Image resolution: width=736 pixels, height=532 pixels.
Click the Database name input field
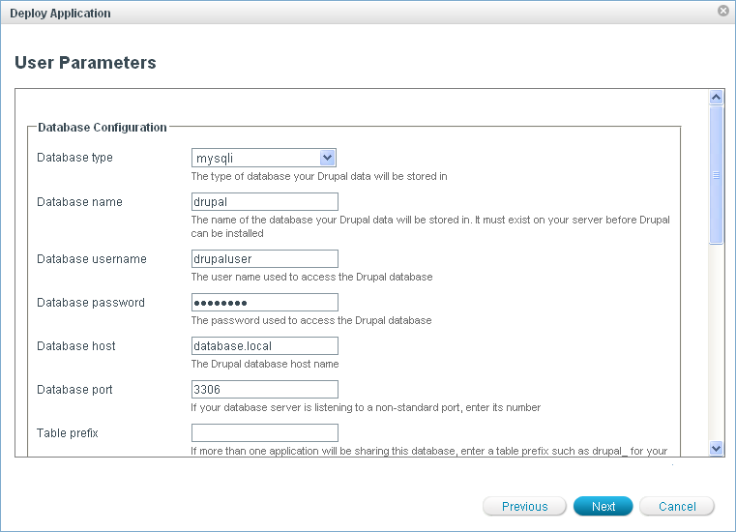point(265,202)
